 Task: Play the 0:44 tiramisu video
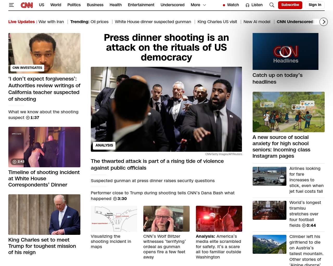[304, 225]
